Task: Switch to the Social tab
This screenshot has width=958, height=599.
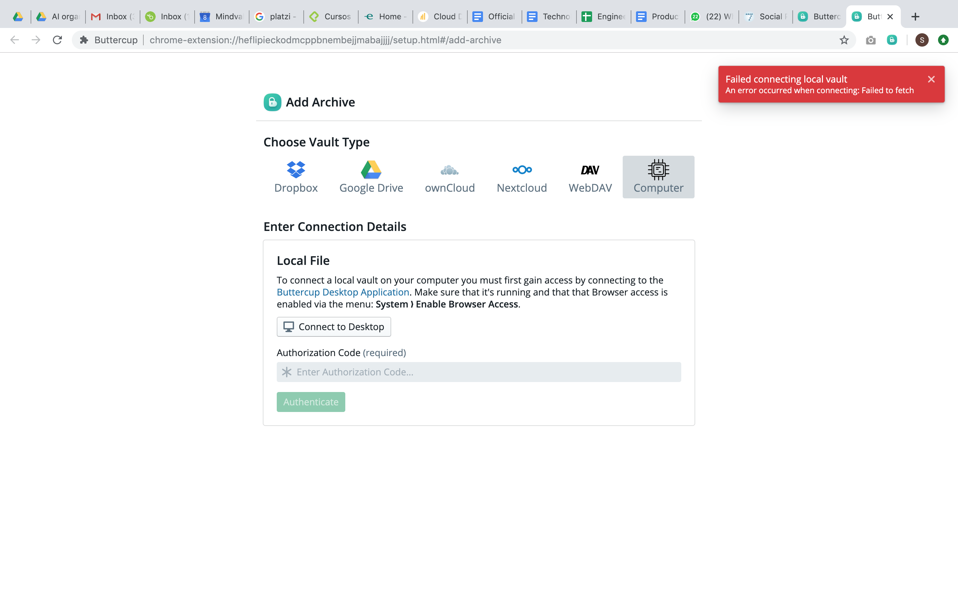Action: [x=766, y=17]
